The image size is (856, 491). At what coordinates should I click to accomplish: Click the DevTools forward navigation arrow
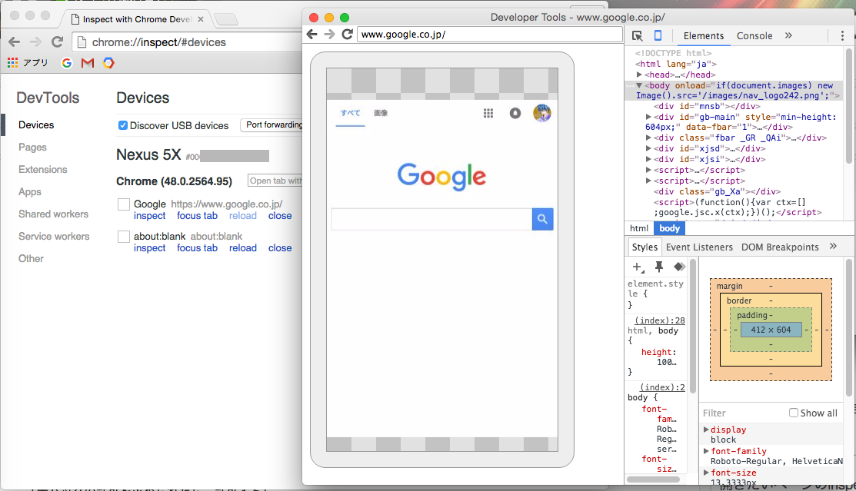click(329, 35)
